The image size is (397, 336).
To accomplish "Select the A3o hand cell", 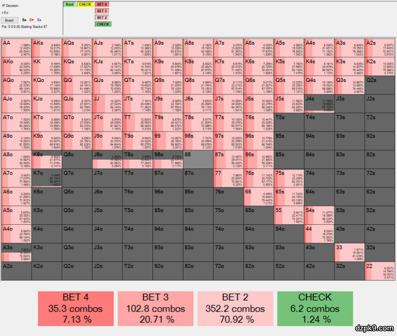I will pyautogui.click(x=16, y=252).
